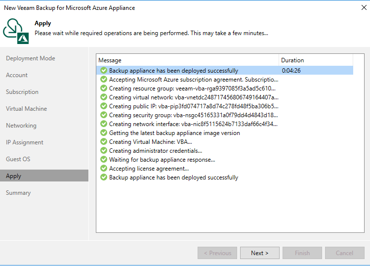
Task: Open the Deployment Mode wizard step
Action: coord(31,58)
